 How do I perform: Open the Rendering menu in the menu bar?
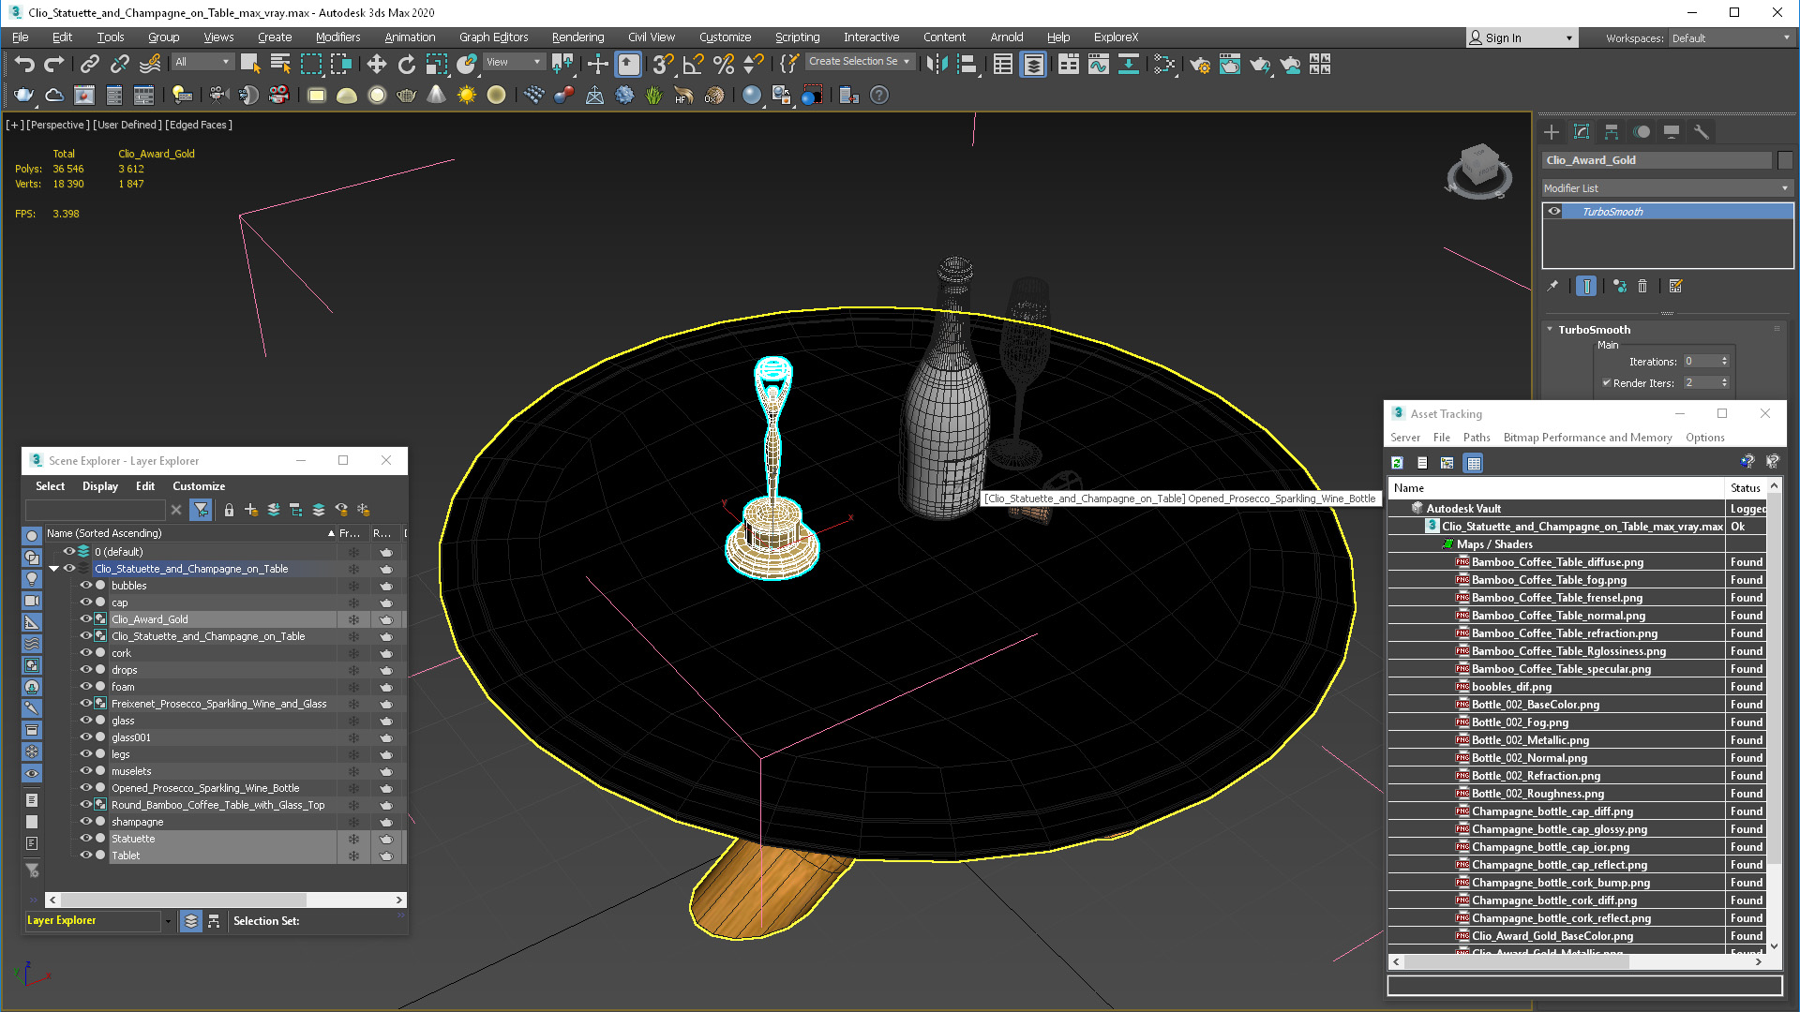(x=577, y=36)
